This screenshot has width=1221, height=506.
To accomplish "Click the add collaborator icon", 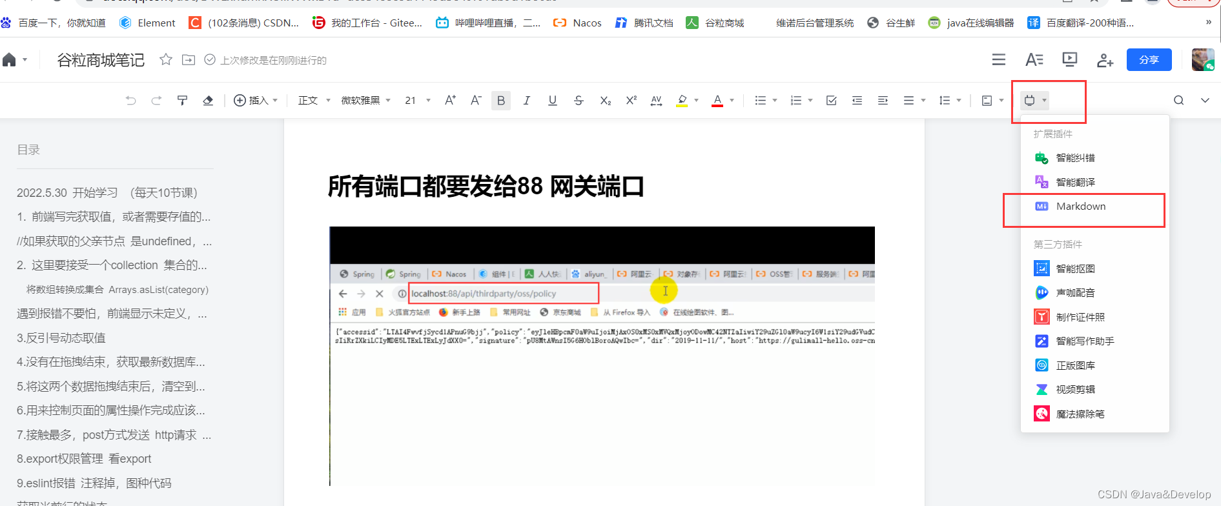I will pos(1105,60).
